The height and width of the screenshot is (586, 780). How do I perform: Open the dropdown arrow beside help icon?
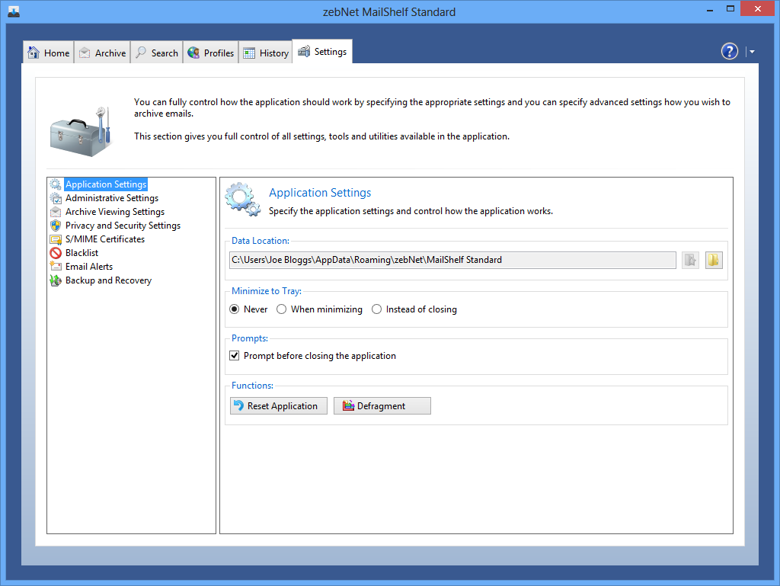pos(752,52)
